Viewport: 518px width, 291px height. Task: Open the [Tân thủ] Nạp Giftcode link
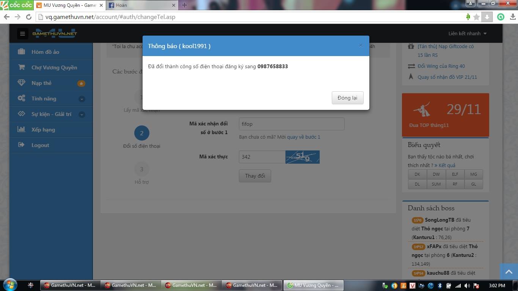[446, 51]
